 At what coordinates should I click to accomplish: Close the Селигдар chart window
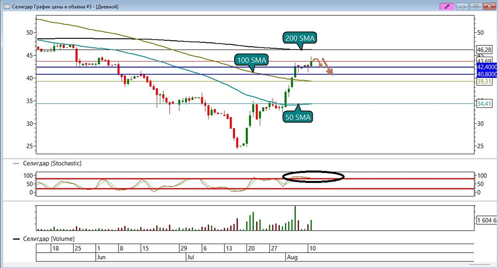tap(489, 6)
